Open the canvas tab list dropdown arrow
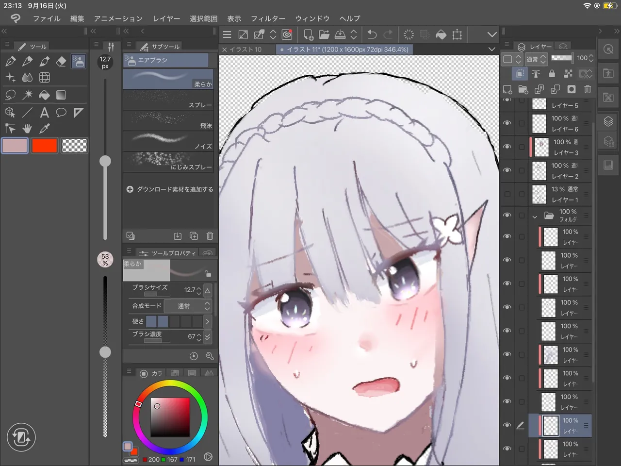Screen dimensions: 621x466 [491, 50]
